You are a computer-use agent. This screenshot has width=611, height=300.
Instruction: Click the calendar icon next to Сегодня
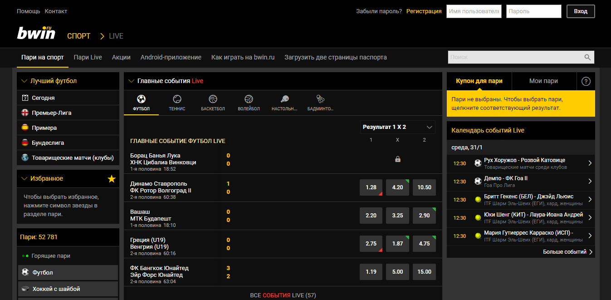(25, 98)
